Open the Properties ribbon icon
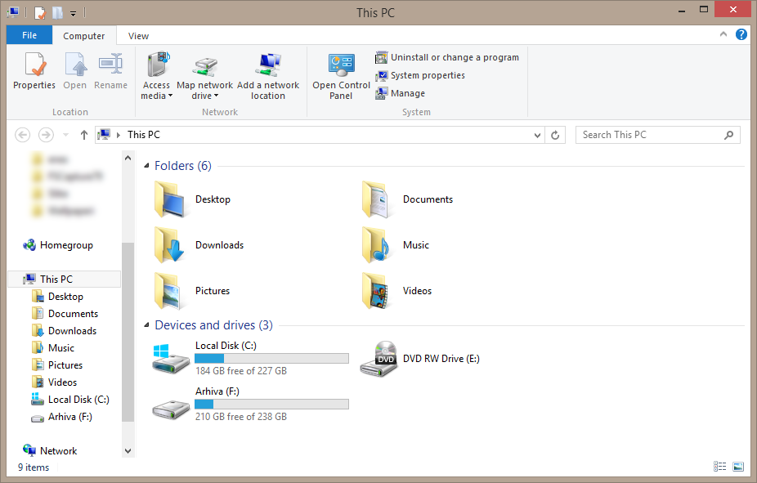This screenshot has width=757, height=483. coord(35,65)
